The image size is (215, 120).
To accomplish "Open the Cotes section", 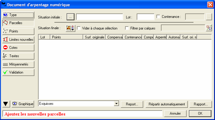I will click(x=18, y=48).
